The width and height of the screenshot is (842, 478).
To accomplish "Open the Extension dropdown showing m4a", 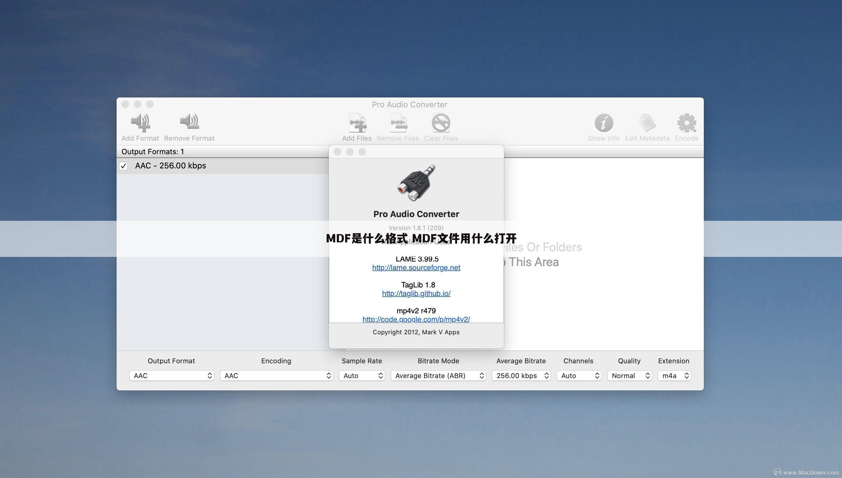I will (x=674, y=376).
